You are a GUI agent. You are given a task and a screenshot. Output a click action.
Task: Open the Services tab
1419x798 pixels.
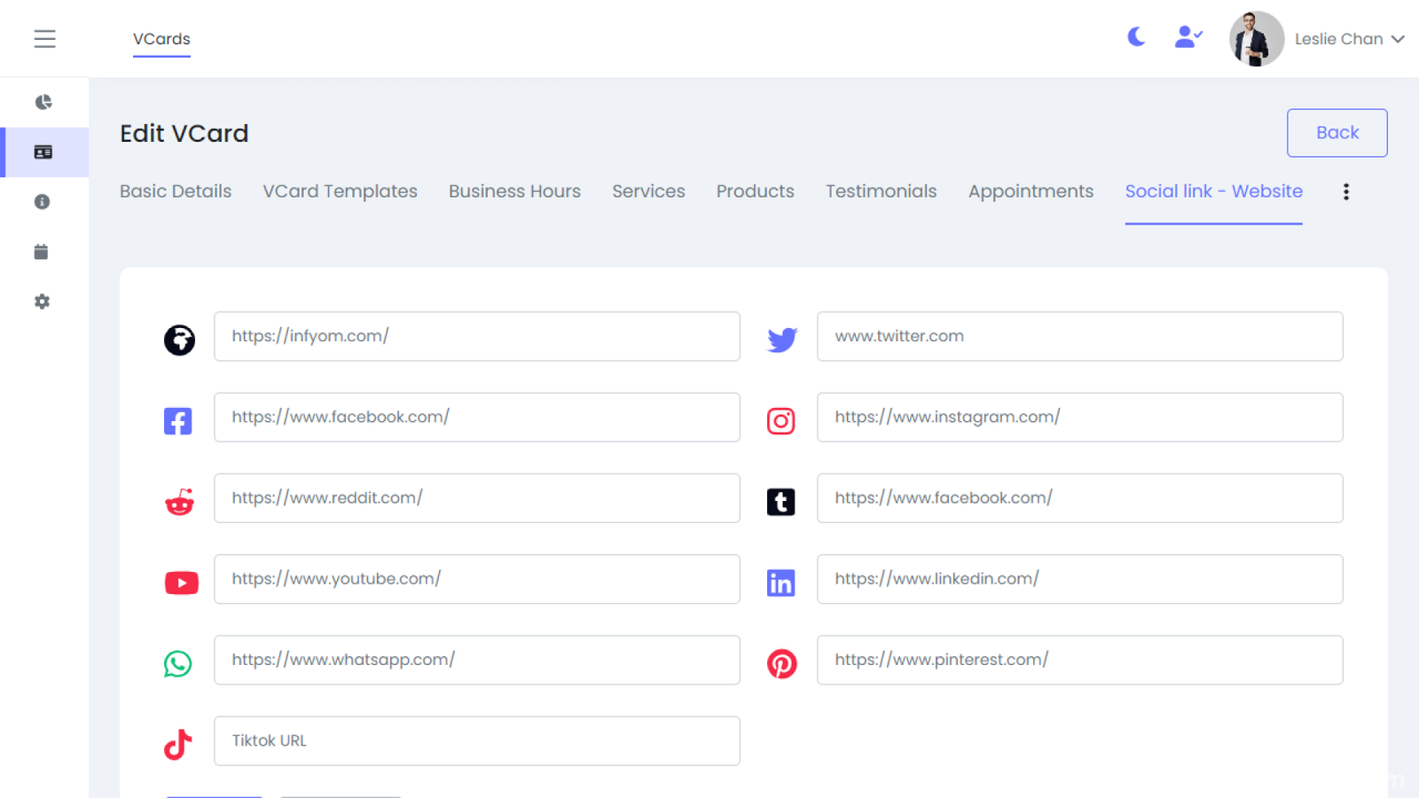tap(648, 192)
